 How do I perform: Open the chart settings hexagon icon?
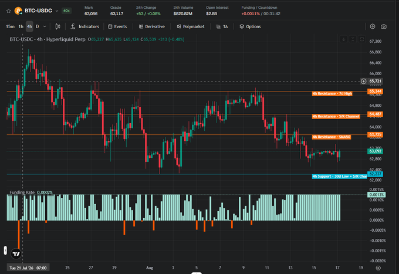point(373,26)
